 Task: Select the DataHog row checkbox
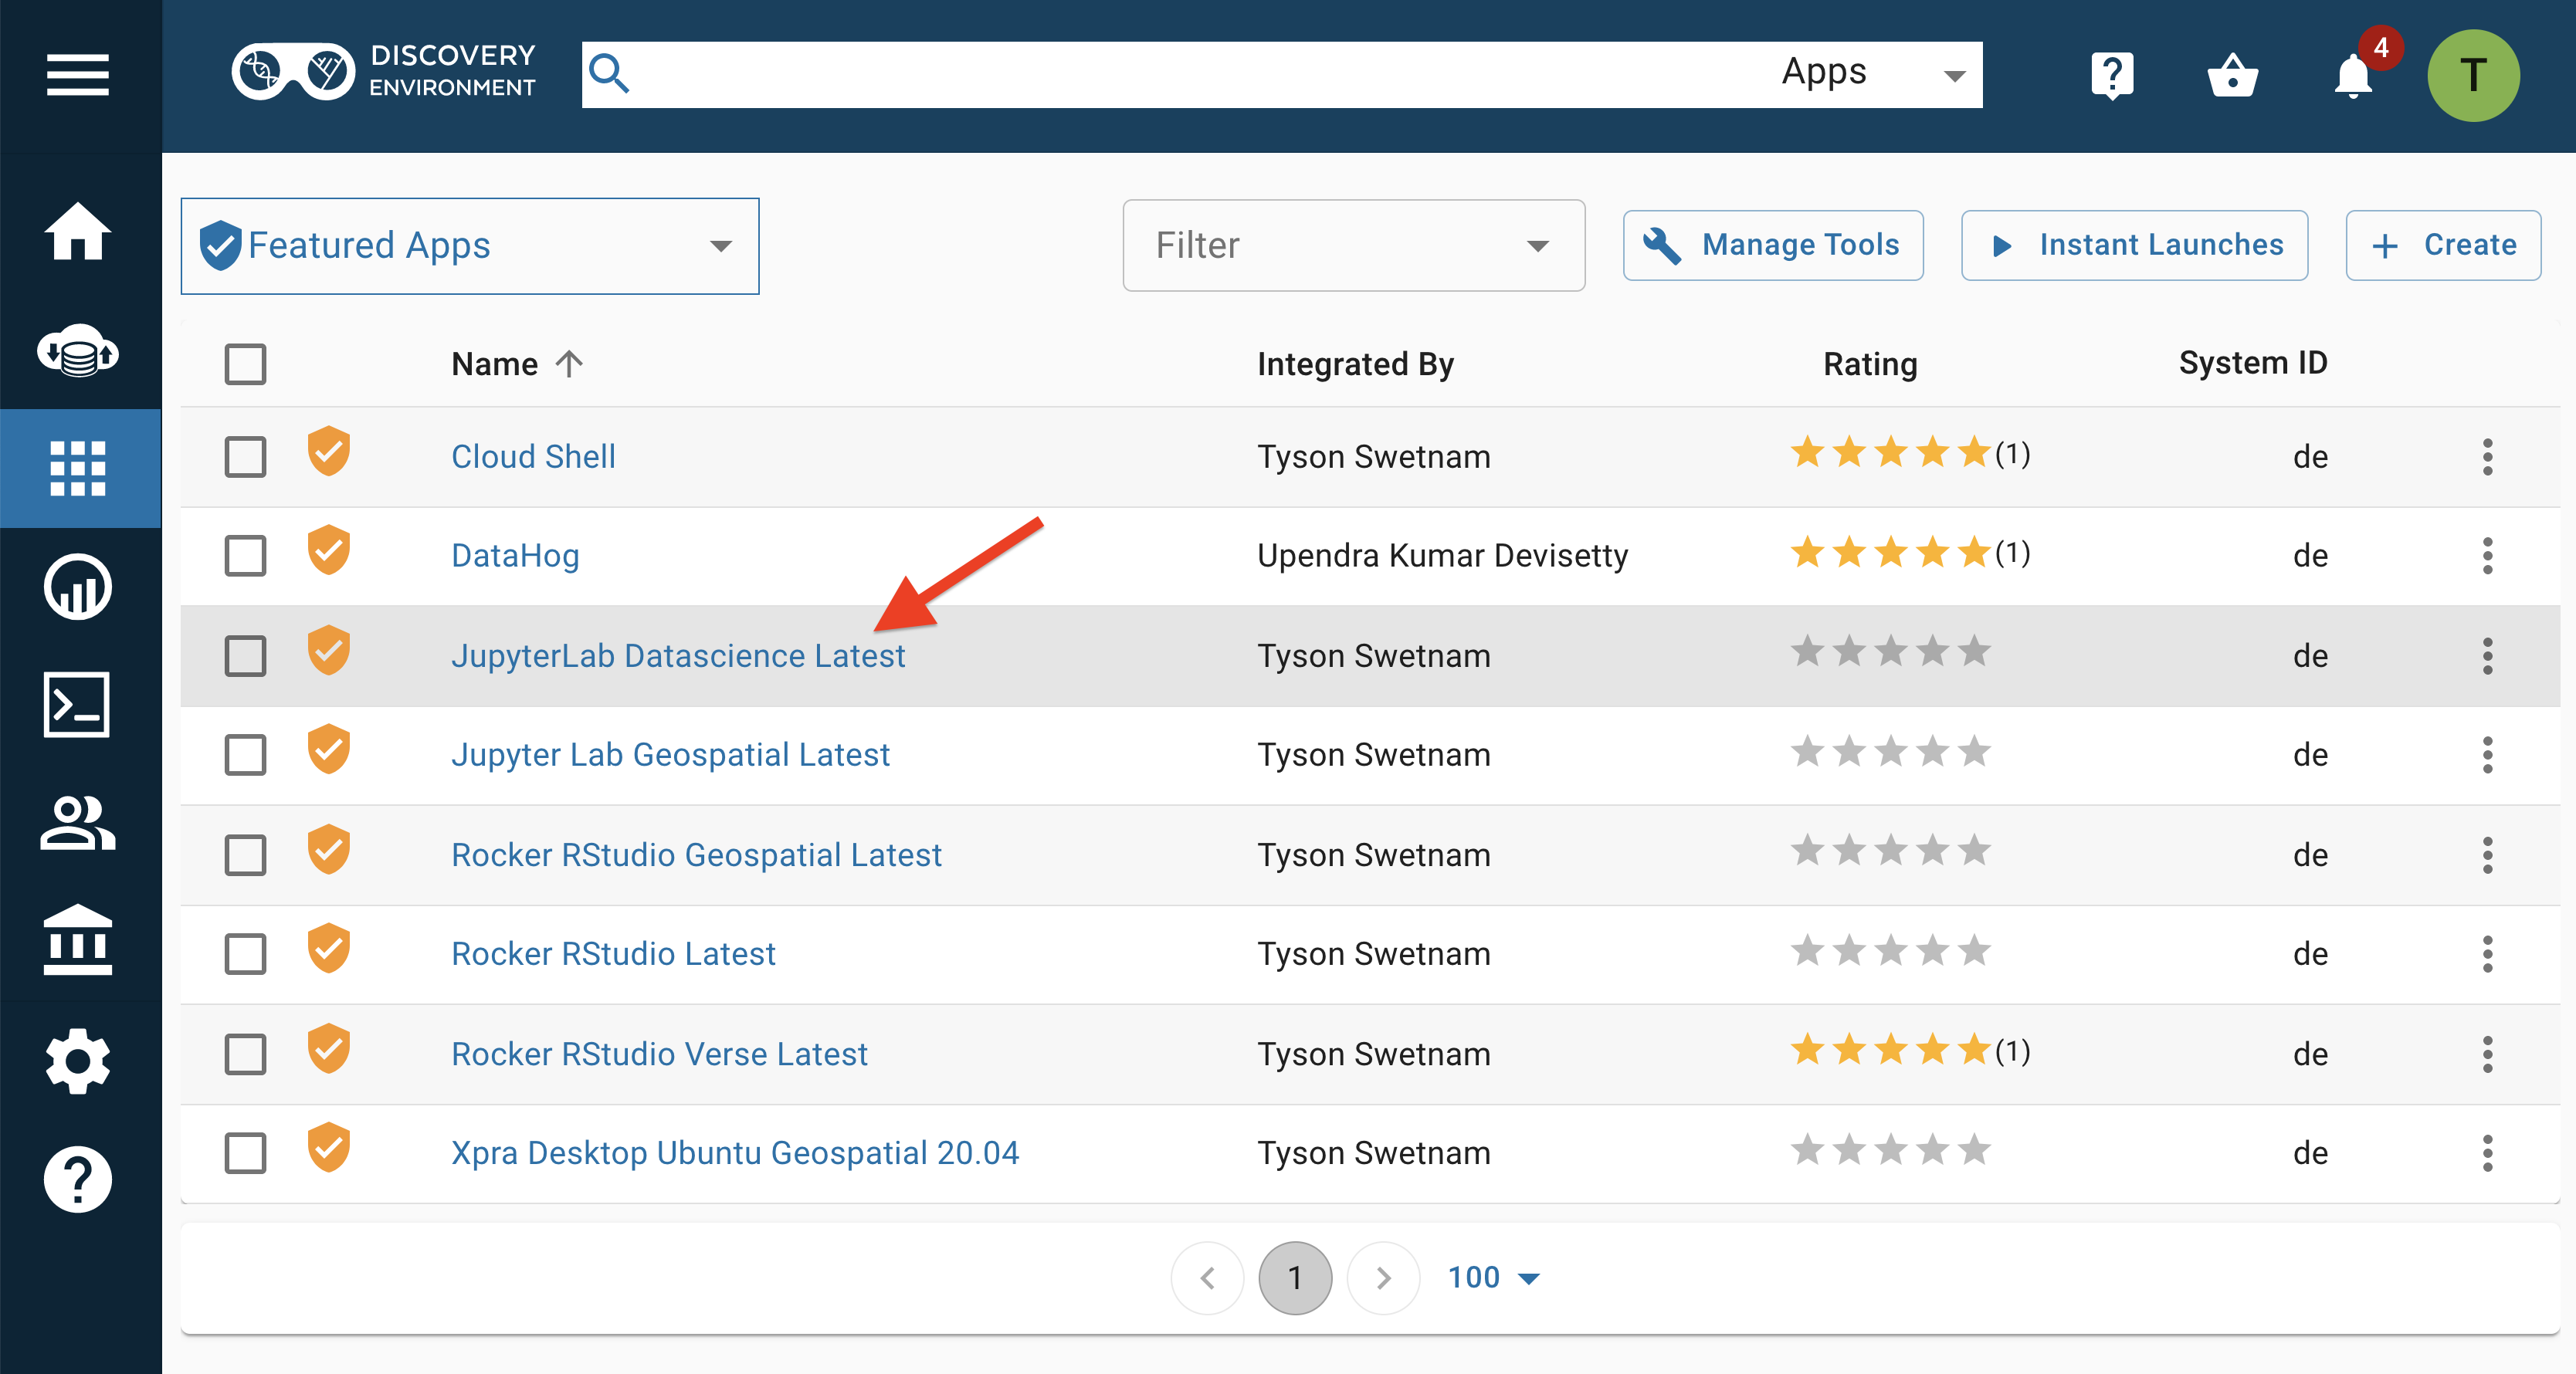coord(245,556)
